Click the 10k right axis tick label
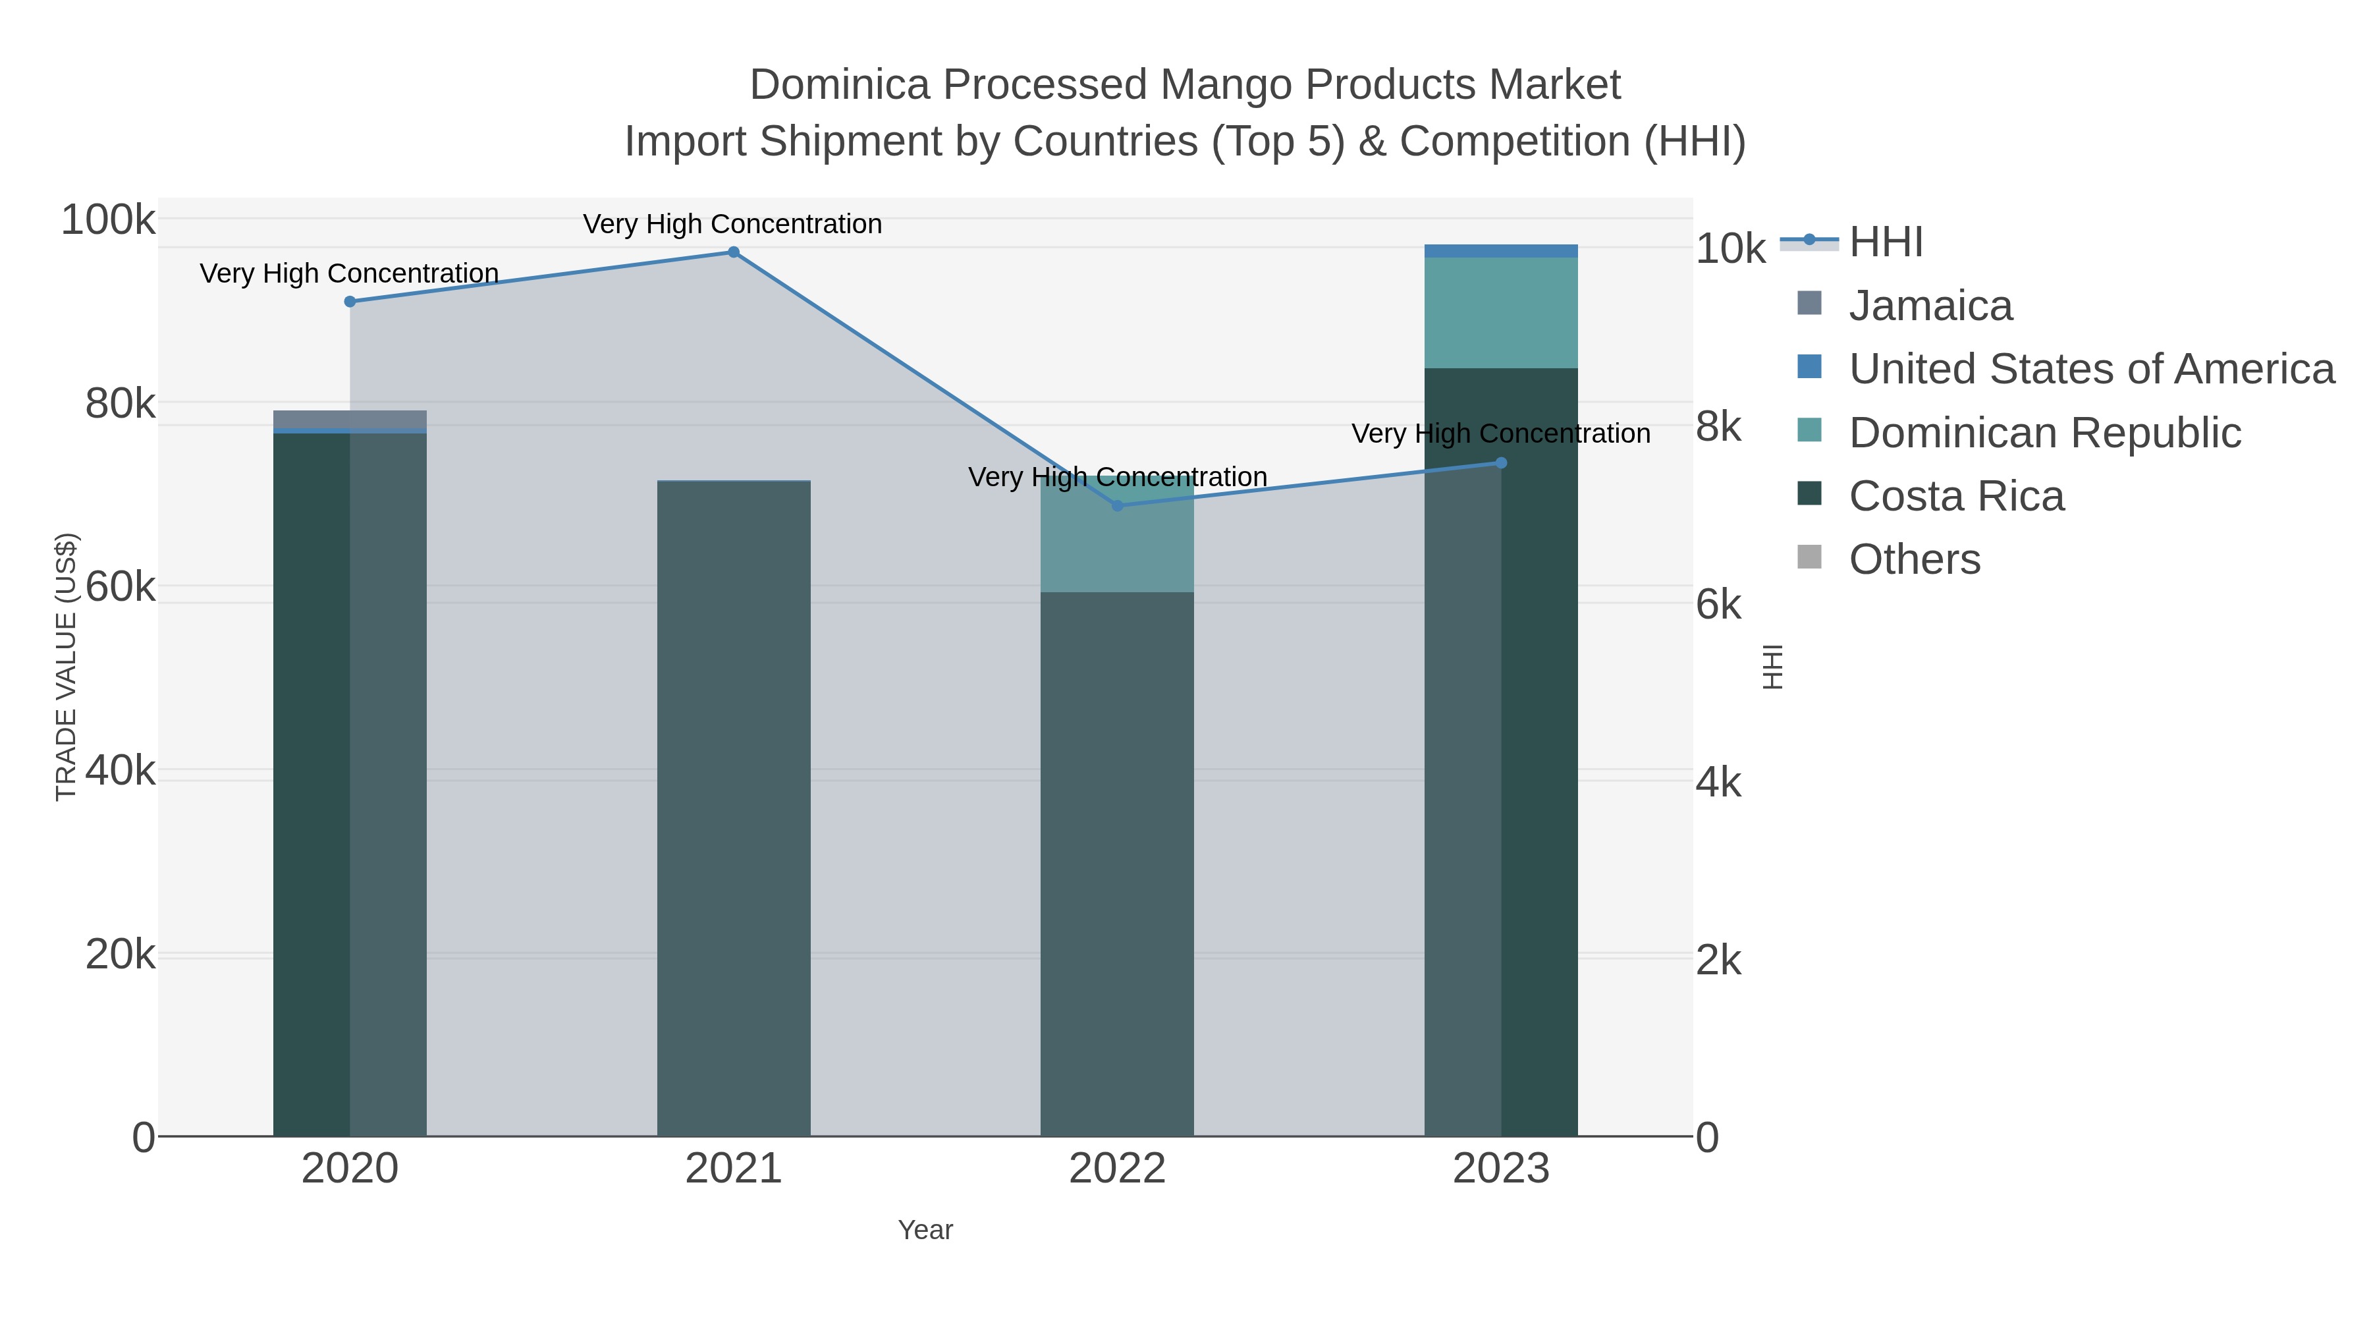 point(1731,248)
